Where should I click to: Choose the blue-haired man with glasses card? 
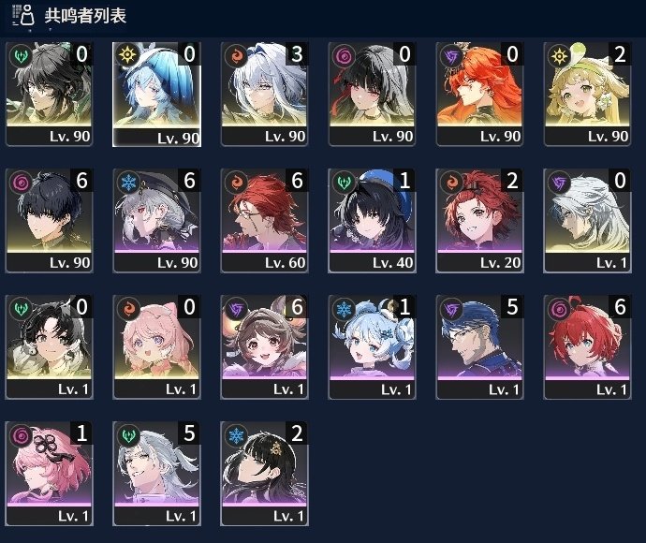point(479,347)
